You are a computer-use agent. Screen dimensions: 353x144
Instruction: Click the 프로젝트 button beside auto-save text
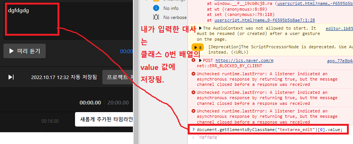(118, 77)
